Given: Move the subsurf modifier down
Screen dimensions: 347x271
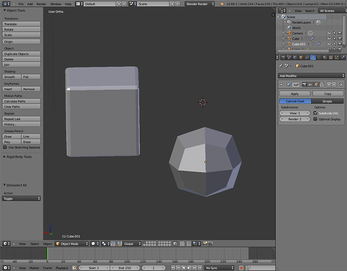Looking at the screenshot, I should click(x=334, y=85).
